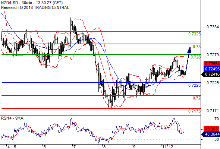Click the date marker 7 on time axis
Viewport: 220px width, 149px height.
(x=74, y=147)
